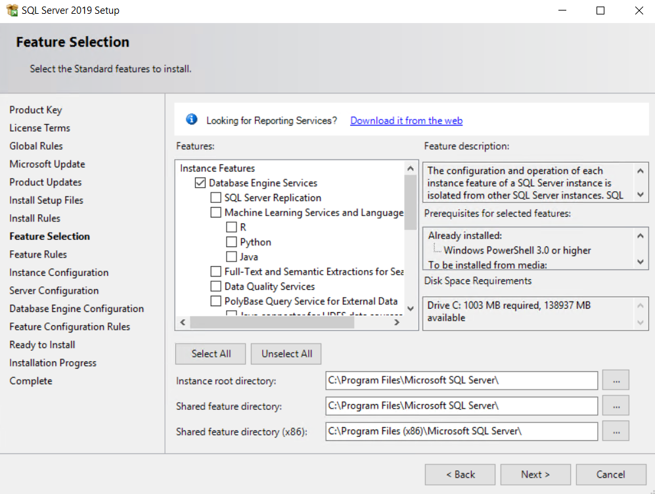655x494 pixels.
Task: Click the Unselect All button
Action: click(286, 353)
